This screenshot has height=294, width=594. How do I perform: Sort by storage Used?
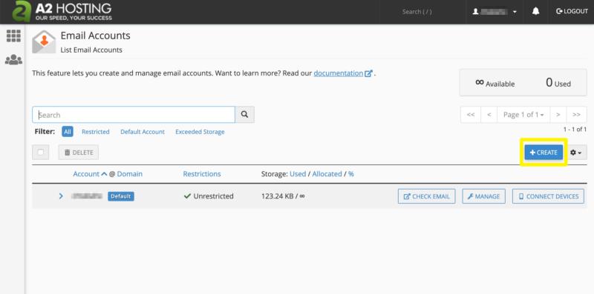pos(298,174)
